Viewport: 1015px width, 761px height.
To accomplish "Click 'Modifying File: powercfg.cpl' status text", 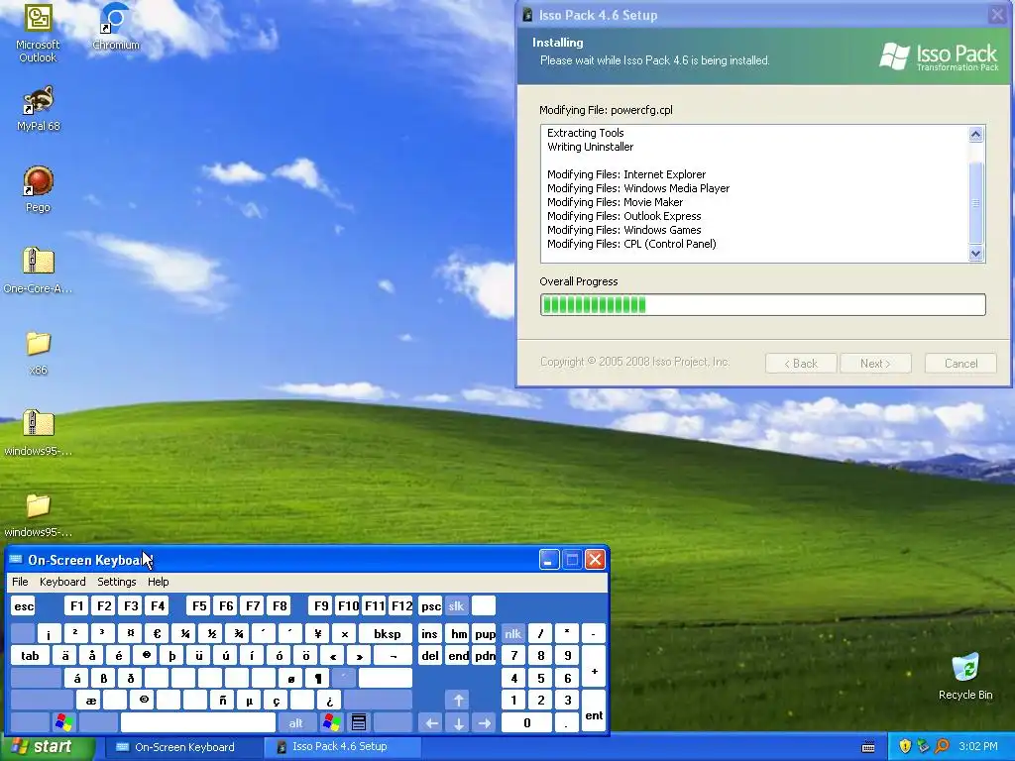I will point(606,110).
